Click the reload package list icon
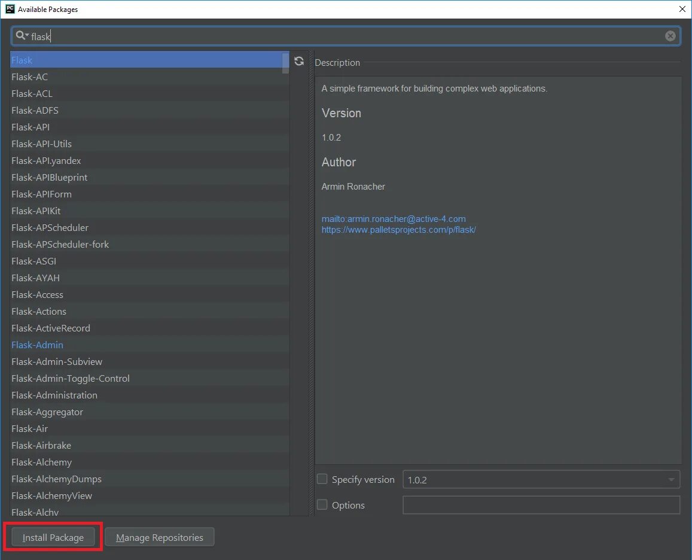 pyautogui.click(x=299, y=61)
